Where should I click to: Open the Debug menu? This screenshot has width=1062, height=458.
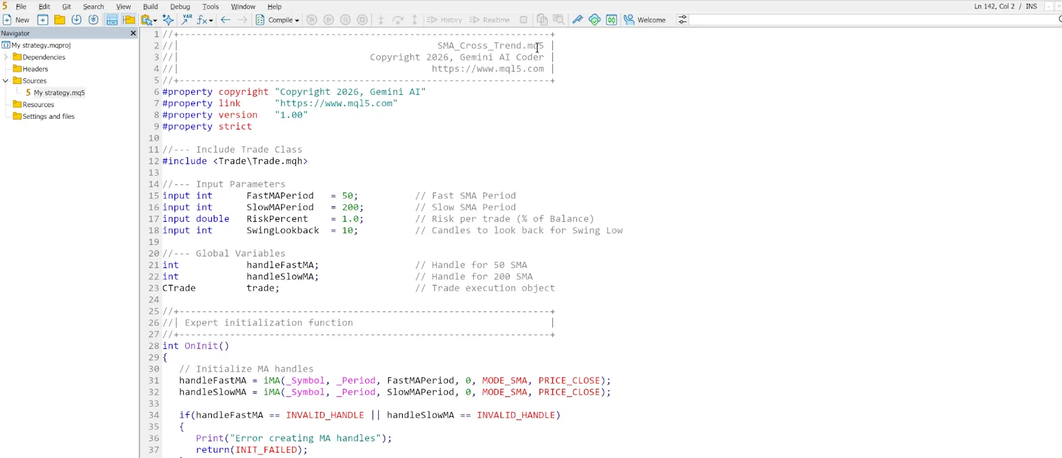click(180, 7)
